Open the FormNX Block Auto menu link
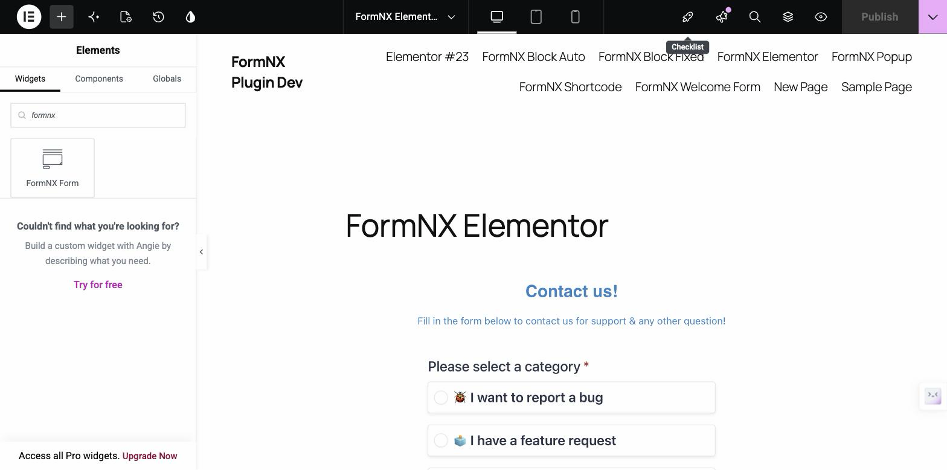The height and width of the screenshot is (470, 947). coord(533,57)
